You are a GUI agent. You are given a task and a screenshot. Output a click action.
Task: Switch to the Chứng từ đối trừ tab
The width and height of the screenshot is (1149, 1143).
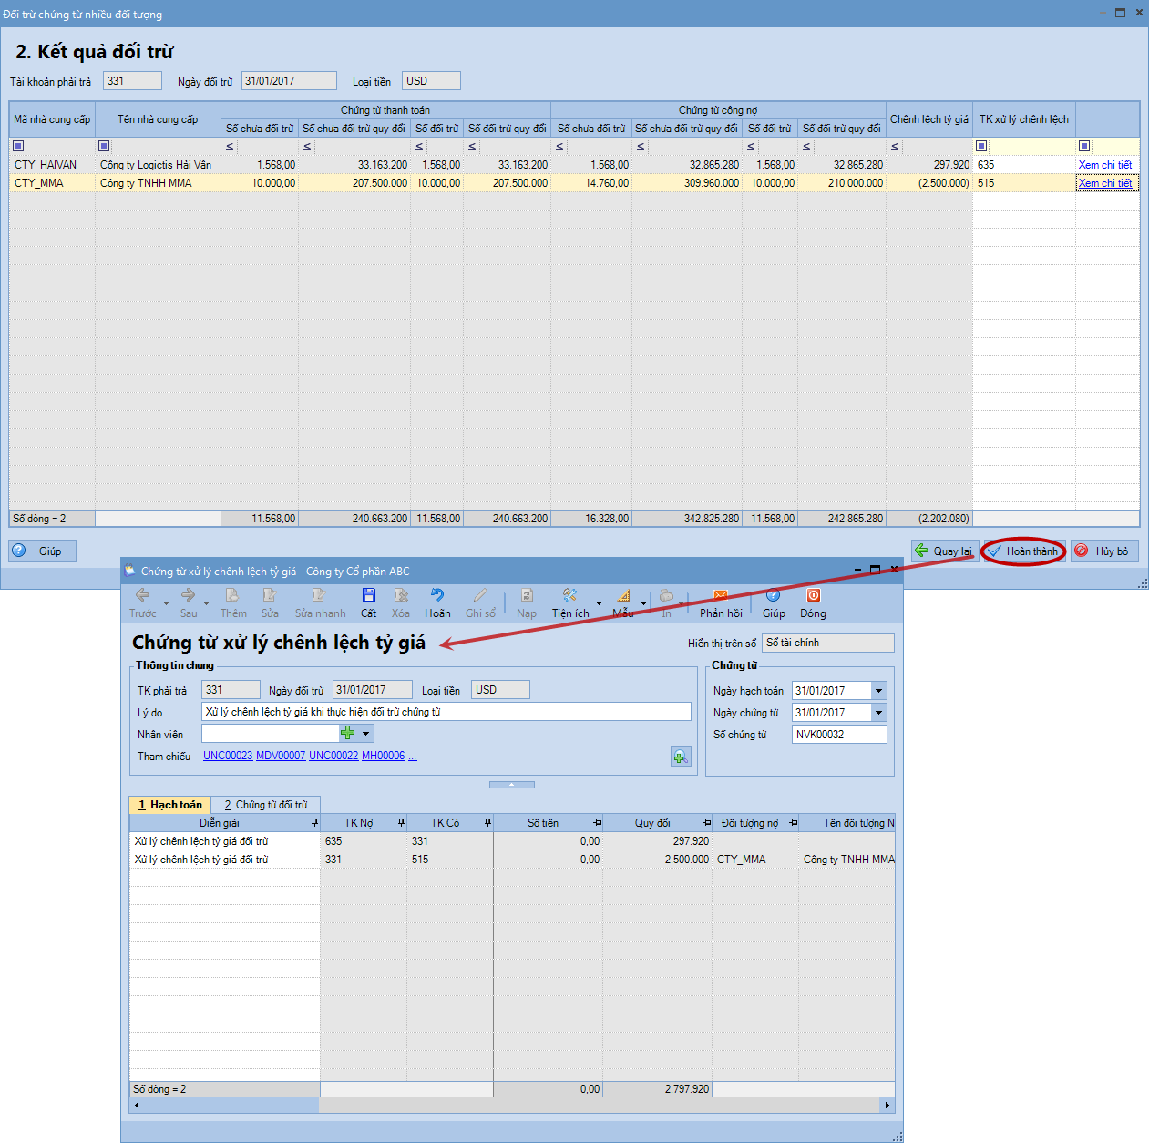(266, 805)
